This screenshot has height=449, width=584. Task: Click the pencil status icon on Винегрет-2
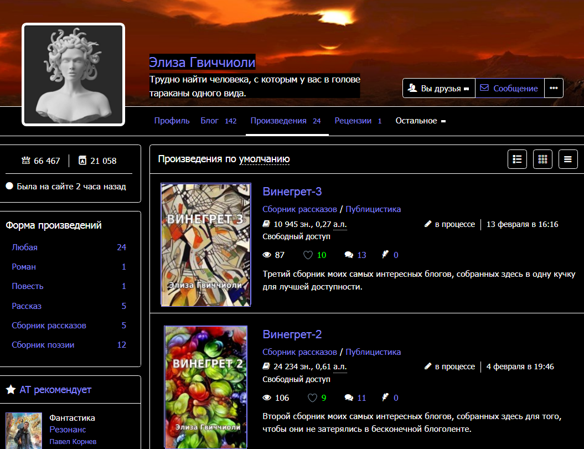click(x=427, y=367)
